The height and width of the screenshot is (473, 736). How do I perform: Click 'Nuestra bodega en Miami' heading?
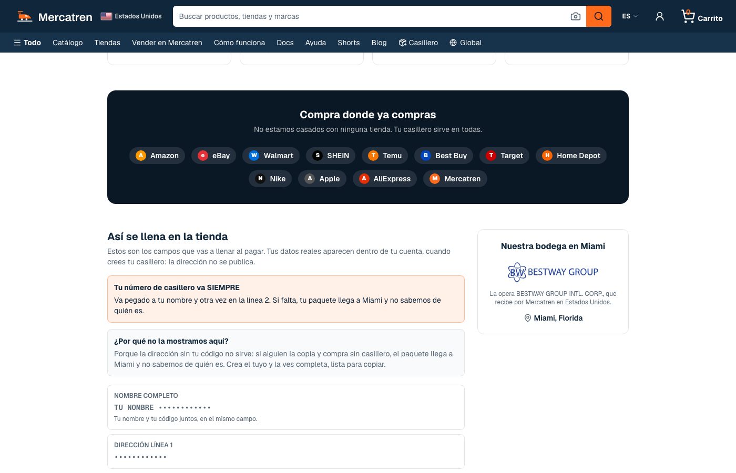tap(553, 246)
